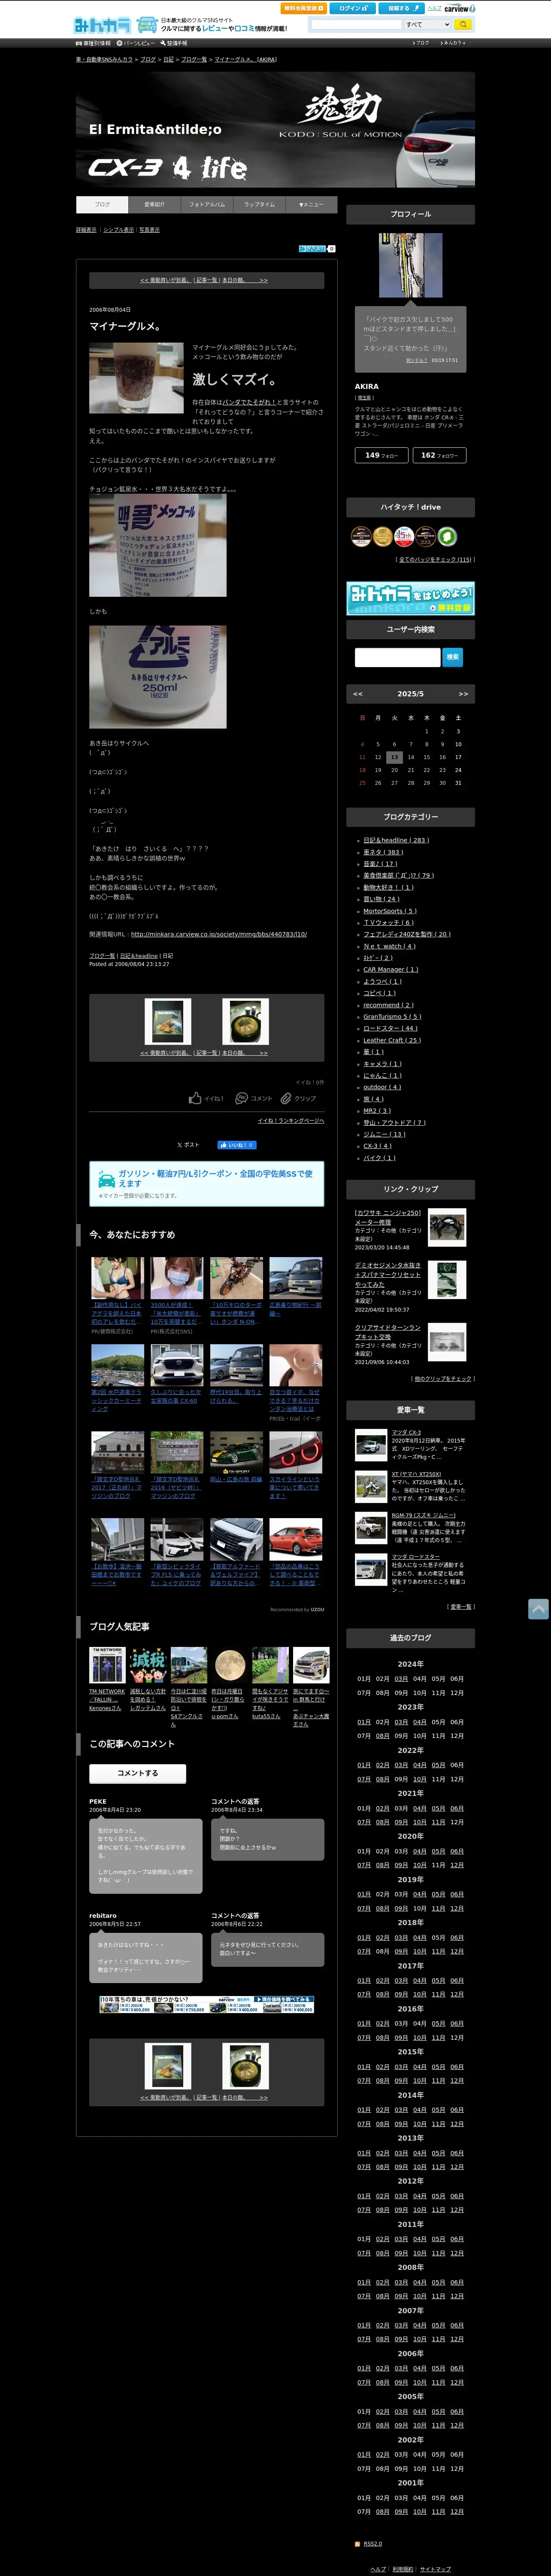Click the first Tokyo Auto Salon badge
Screen dimensions: 551x2576
361,537
